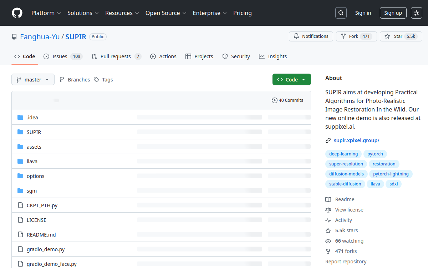Open the Open Source header menu
The height and width of the screenshot is (268, 428).
tap(166, 13)
